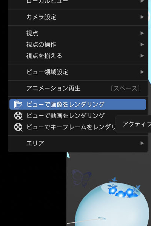Open the 視点を揃える menu entry
The image size is (151, 226).
[78, 56]
